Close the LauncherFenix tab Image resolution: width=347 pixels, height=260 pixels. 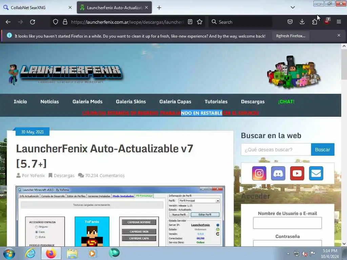click(146, 7)
